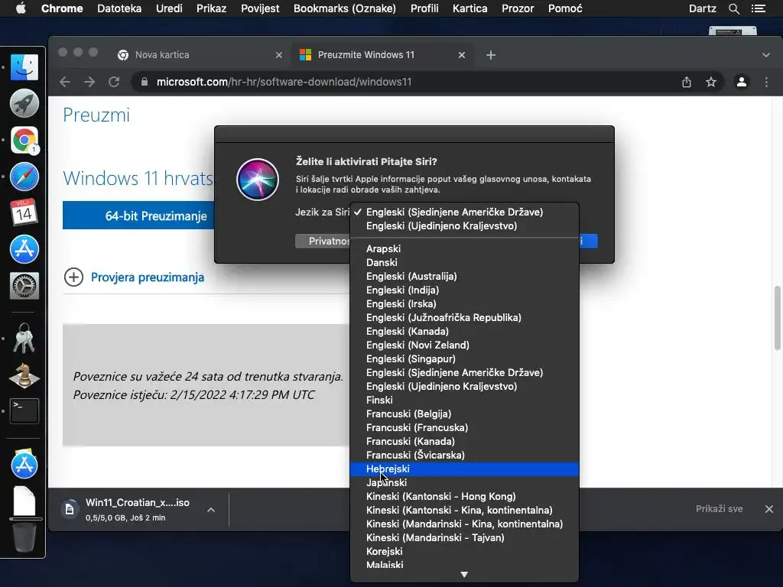Viewport: 783px width, 587px height.
Task: Click the Chrome address bar URL
Action: 284,82
